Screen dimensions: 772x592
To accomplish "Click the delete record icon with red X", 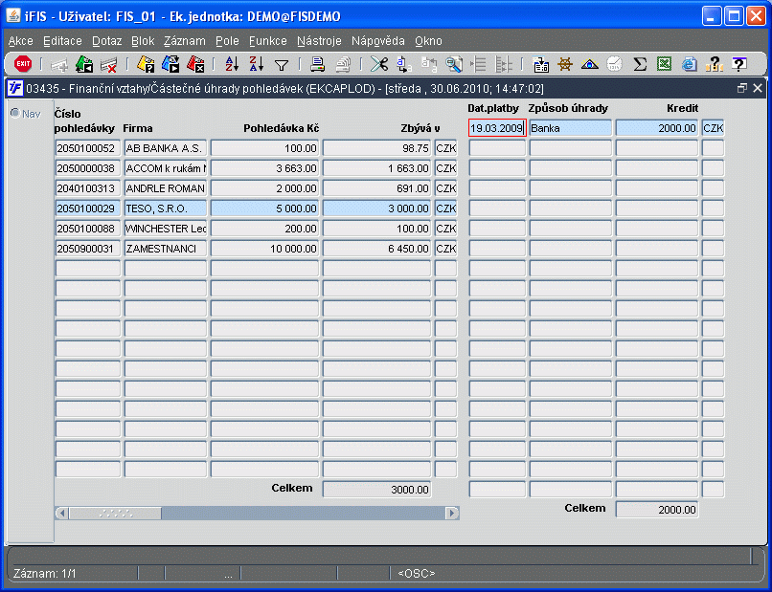I will tap(108, 64).
